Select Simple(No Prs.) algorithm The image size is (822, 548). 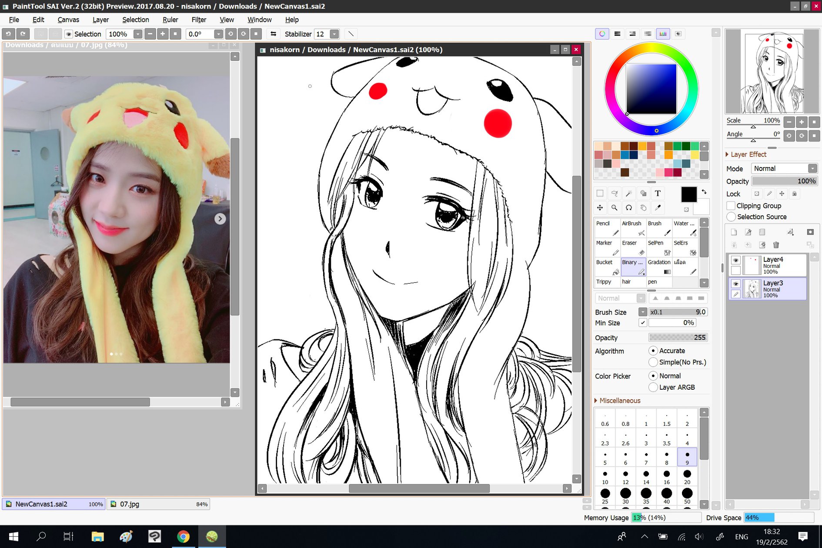click(x=653, y=362)
